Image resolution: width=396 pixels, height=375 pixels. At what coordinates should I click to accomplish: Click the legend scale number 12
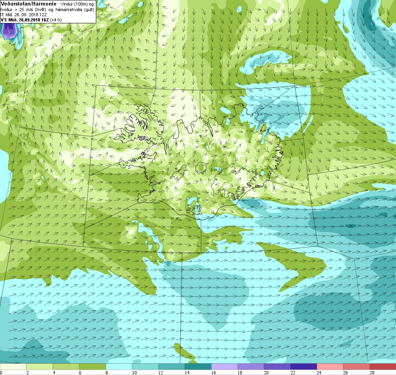pyautogui.click(x=161, y=373)
